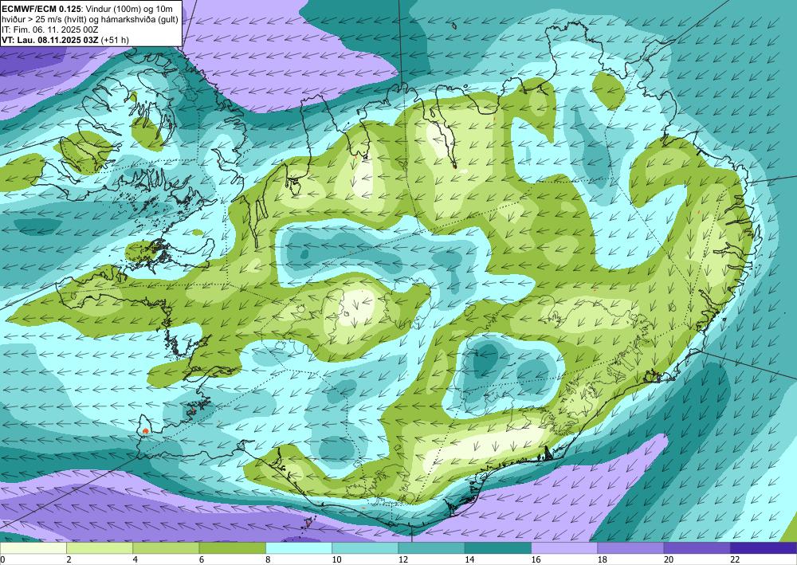
Task: Click the legend value "16"
Action: [x=536, y=559]
